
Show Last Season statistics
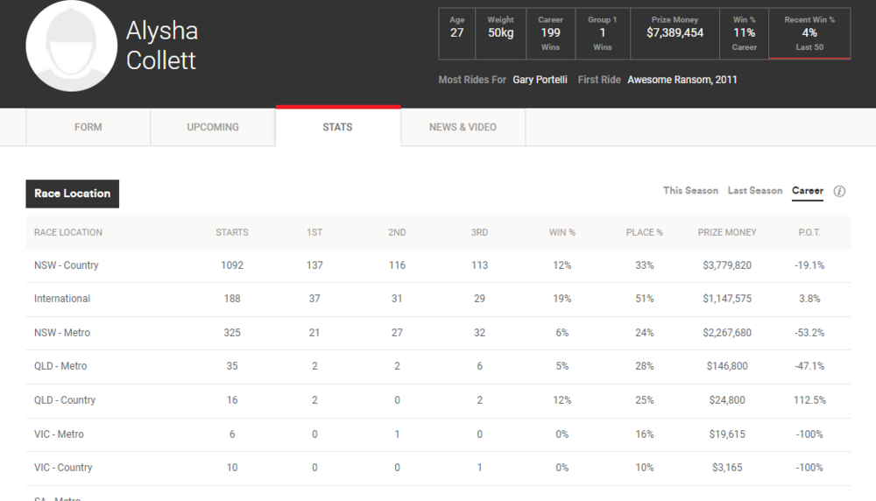pos(754,191)
